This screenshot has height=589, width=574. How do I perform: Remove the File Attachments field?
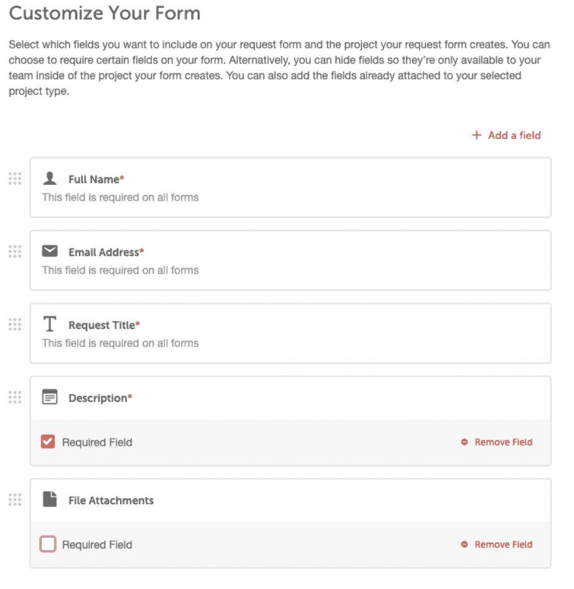pos(497,544)
